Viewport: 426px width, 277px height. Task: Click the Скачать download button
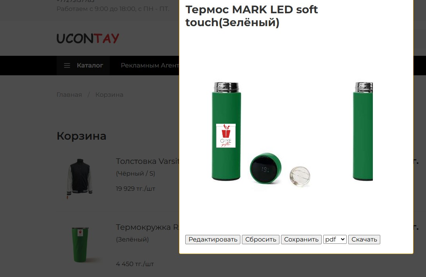(x=364, y=240)
